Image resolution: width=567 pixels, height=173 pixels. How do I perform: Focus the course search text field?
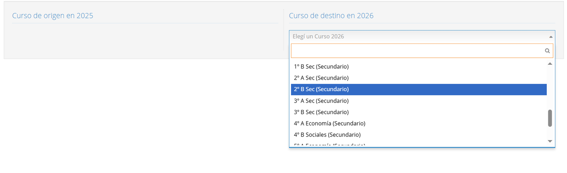coord(416,51)
